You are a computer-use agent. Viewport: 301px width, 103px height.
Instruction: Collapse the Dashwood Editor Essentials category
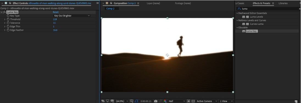point(237,13)
